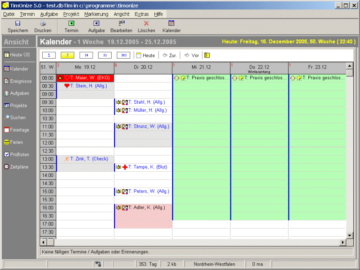Image resolution: width=360 pixels, height=270 pixels.
Task: Select appointment Müller, H. (Allg.)
Action: pyautogui.click(x=143, y=110)
